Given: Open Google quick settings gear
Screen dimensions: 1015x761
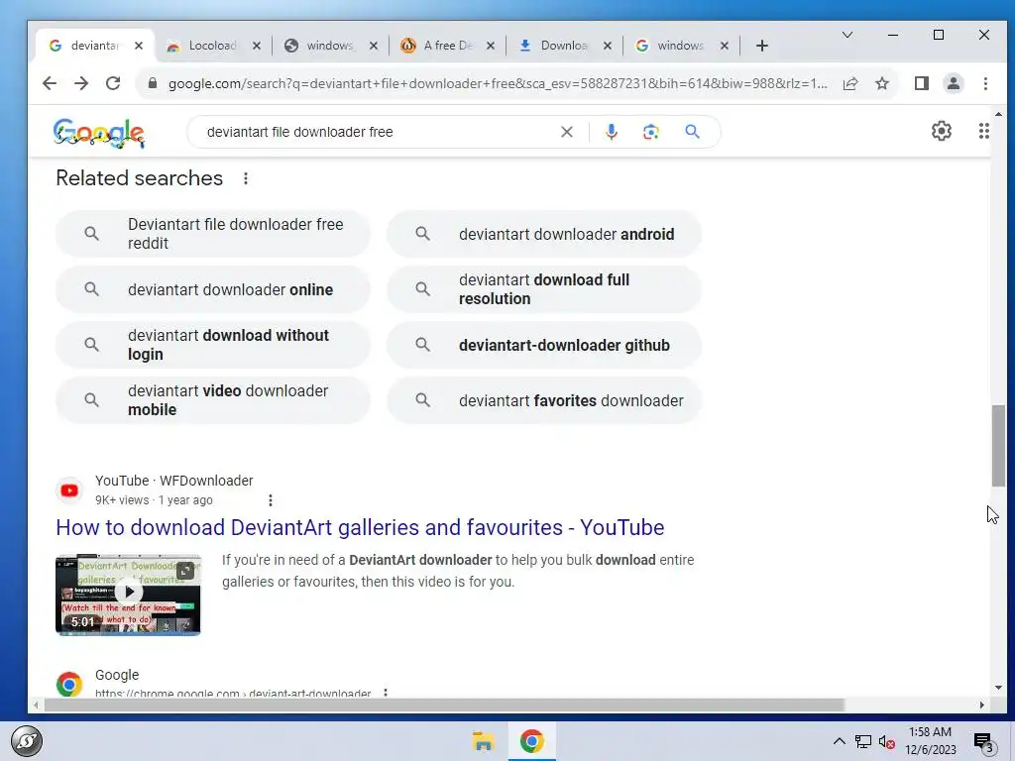Looking at the screenshot, I should click(x=942, y=132).
